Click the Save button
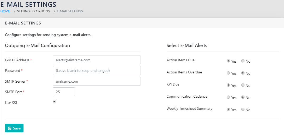Viewport: 284px width, 135px height. pos(14,128)
